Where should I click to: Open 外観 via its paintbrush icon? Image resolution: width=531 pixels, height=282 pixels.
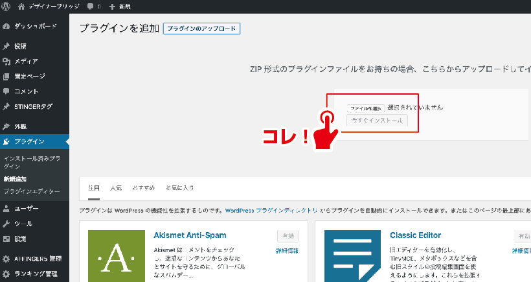[x=6, y=126]
